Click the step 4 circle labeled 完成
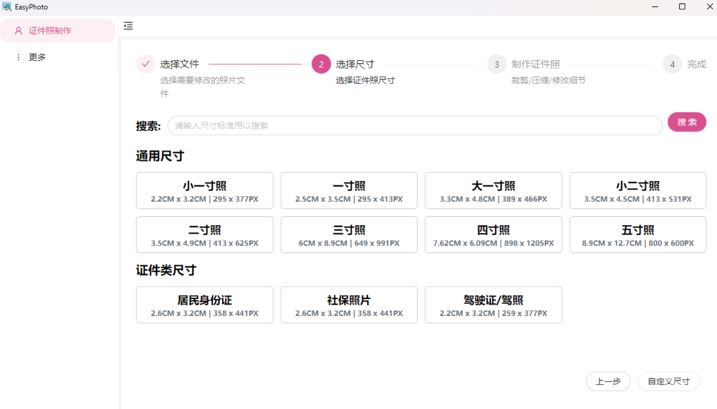The width and height of the screenshot is (717, 409). [672, 64]
